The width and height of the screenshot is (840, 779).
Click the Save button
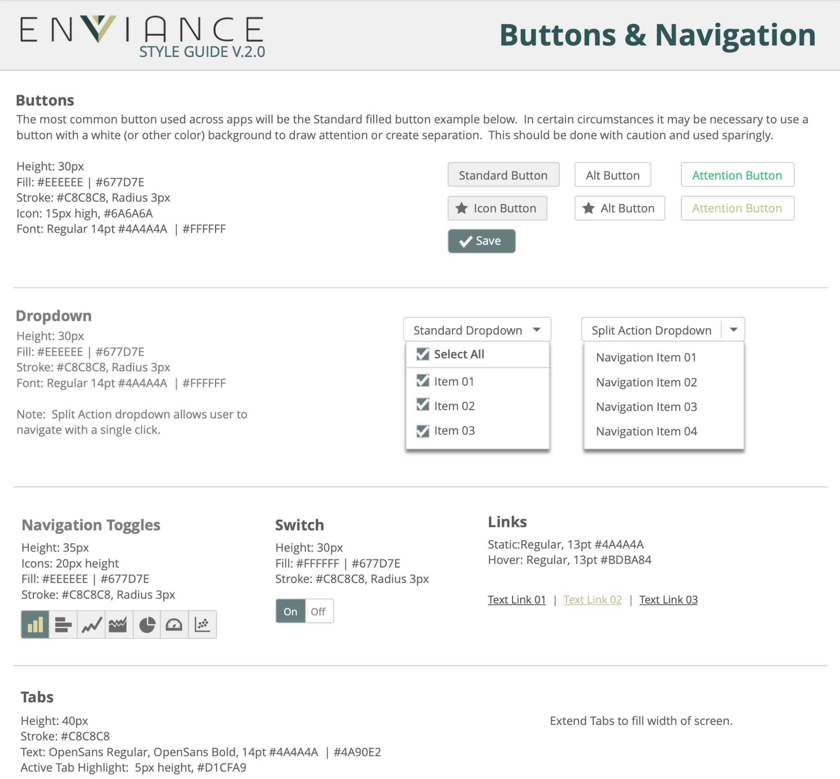tap(482, 241)
